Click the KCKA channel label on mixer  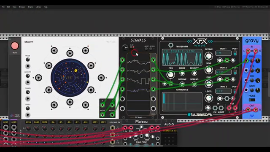coord(28,122)
